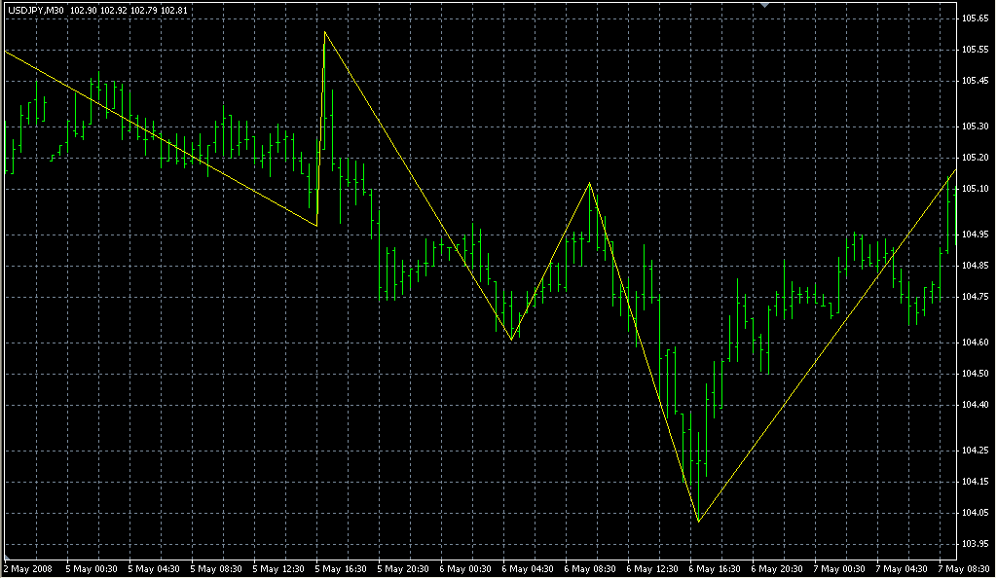Click the 105.65 price scale label

click(x=975, y=18)
